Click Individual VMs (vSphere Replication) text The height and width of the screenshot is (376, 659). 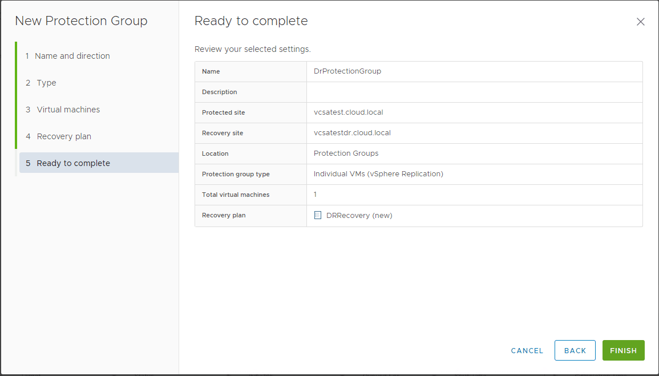[378, 174]
